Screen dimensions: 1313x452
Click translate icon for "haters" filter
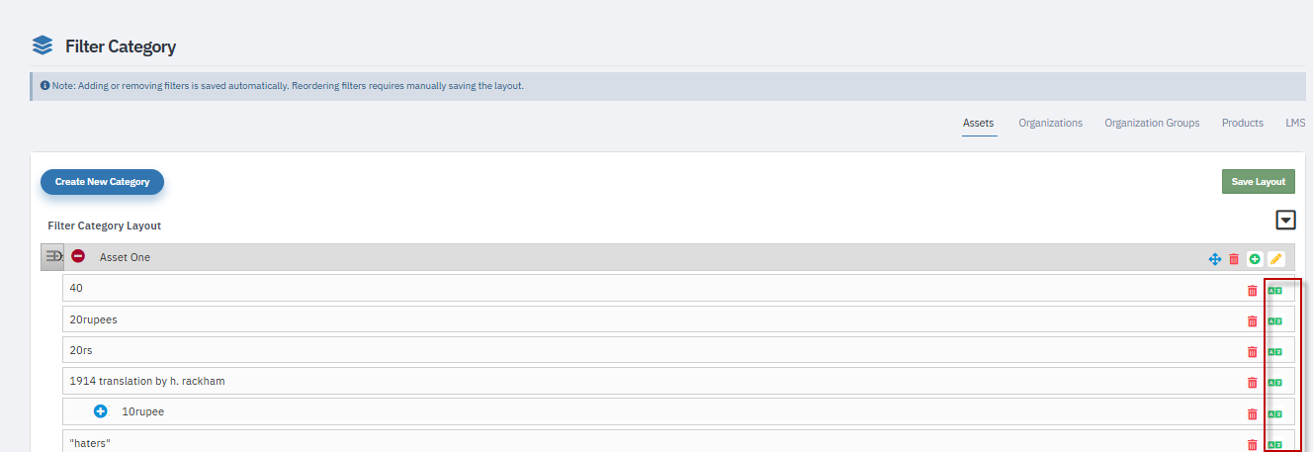tap(1274, 445)
